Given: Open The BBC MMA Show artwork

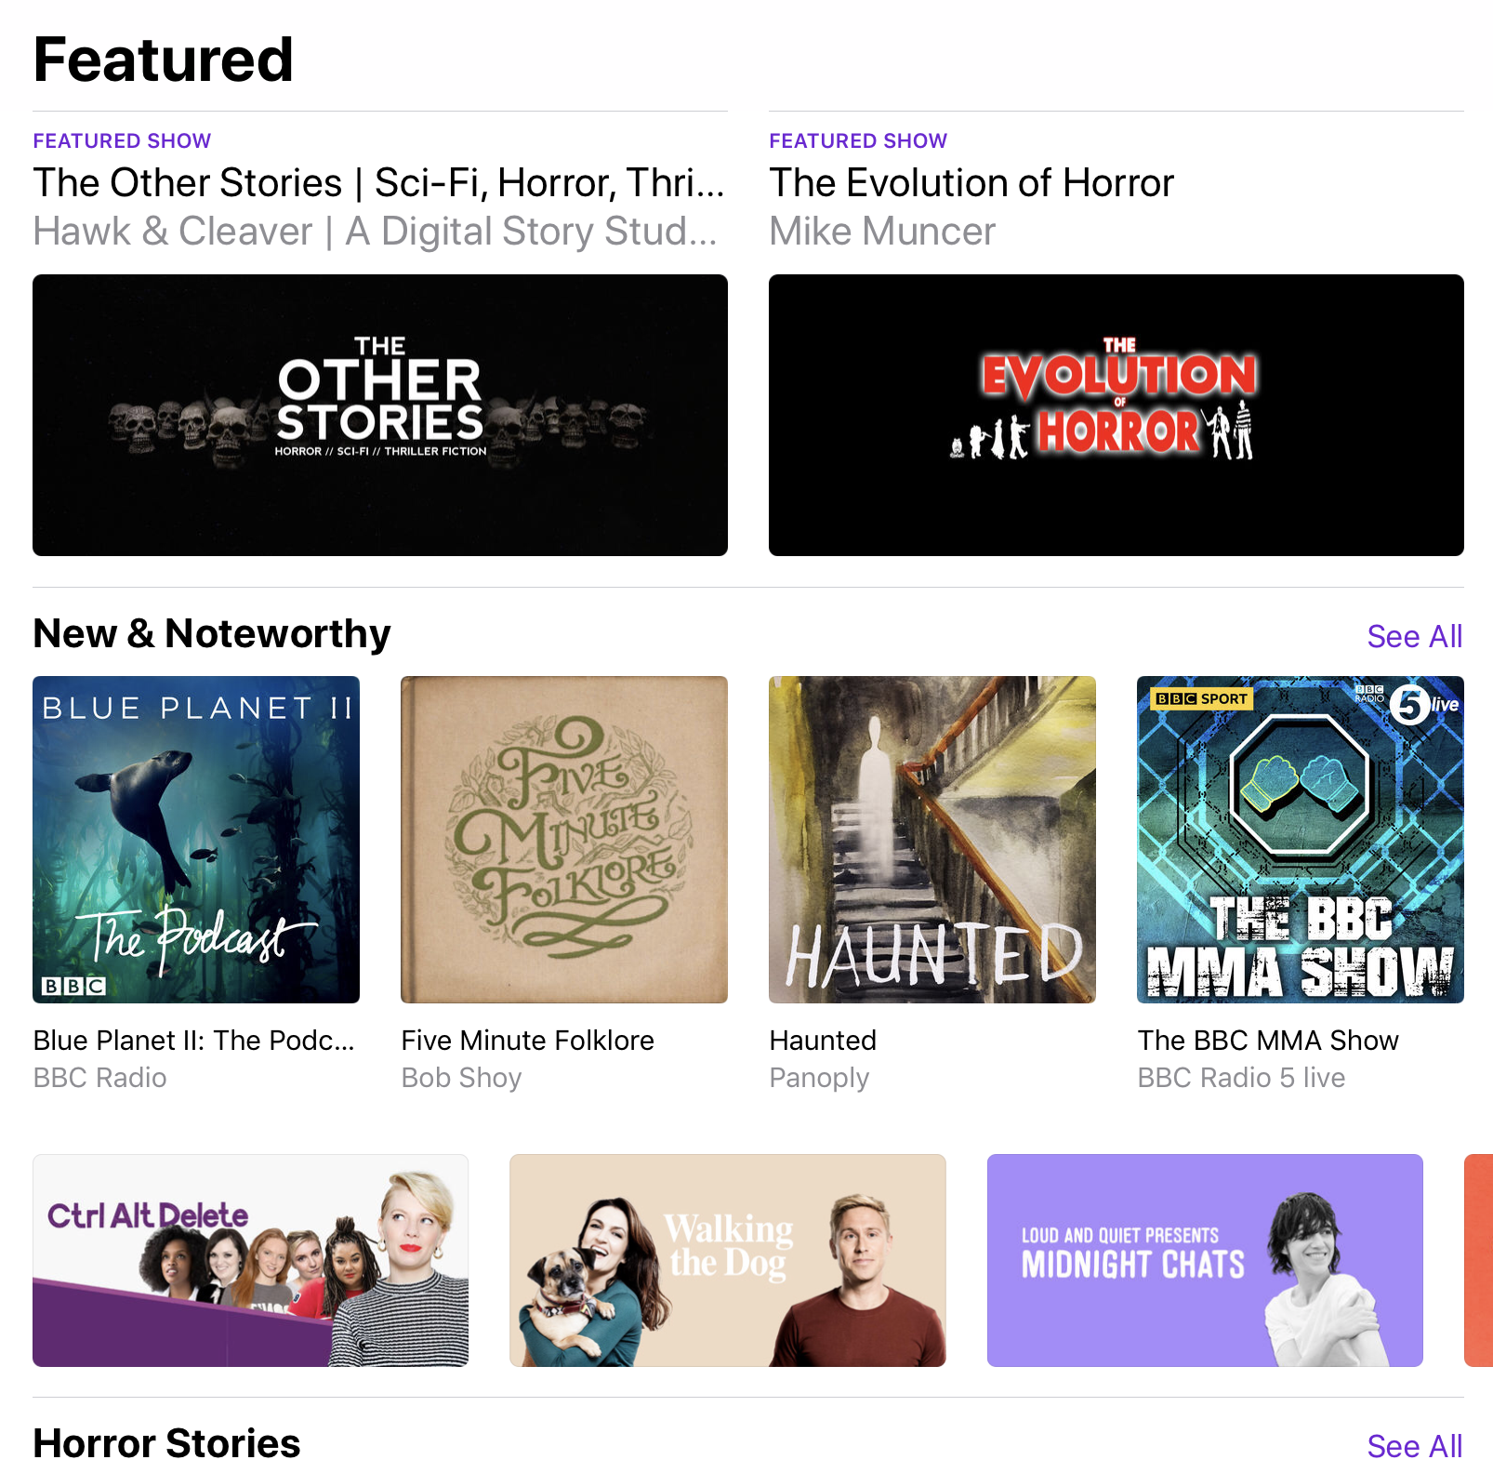Looking at the screenshot, I should pyautogui.click(x=1301, y=840).
